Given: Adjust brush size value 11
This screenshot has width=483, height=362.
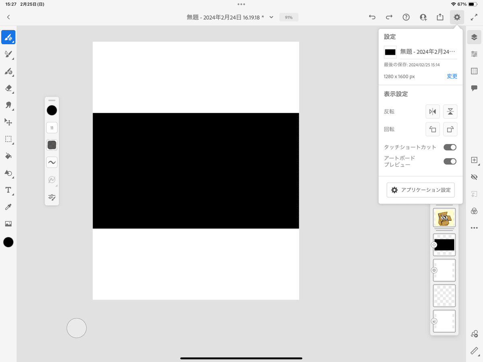Looking at the screenshot, I should click(52, 128).
